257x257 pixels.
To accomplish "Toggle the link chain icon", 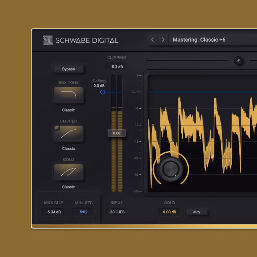I will click(x=238, y=61).
